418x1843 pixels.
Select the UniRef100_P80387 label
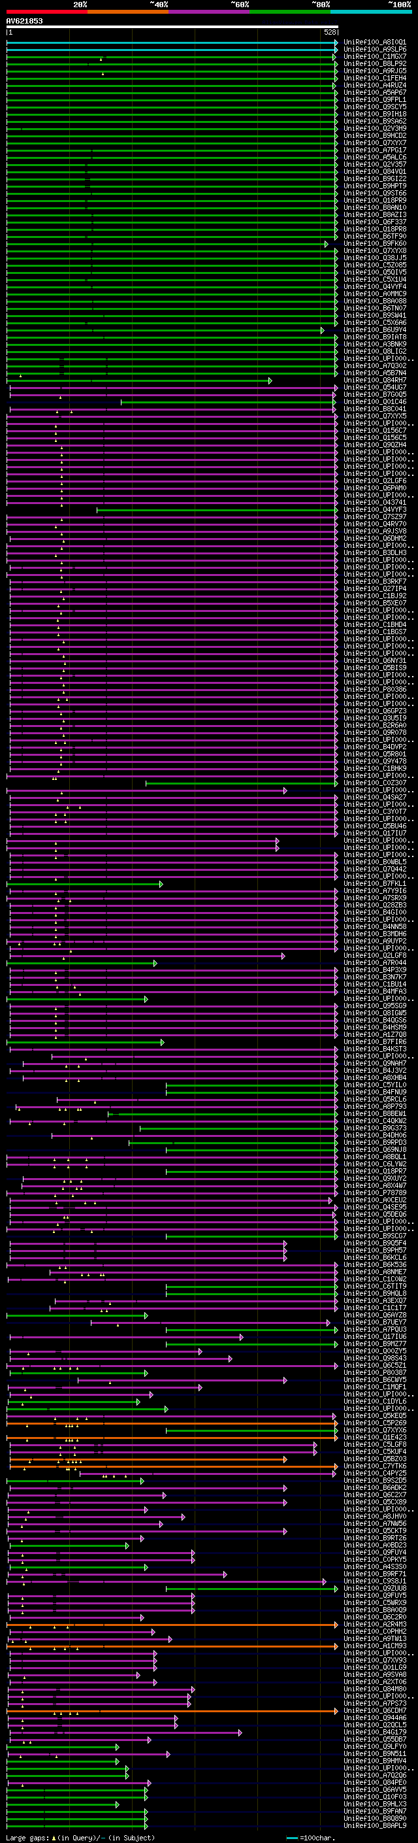[x=374, y=1373]
